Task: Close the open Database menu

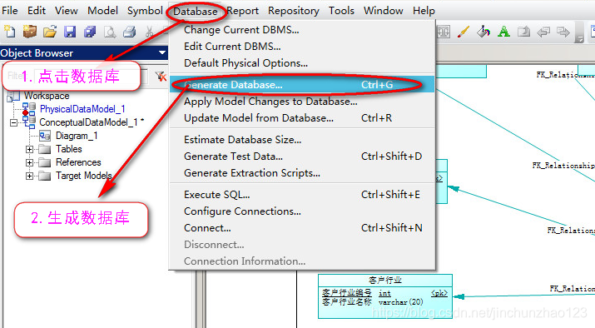Action: (196, 12)
